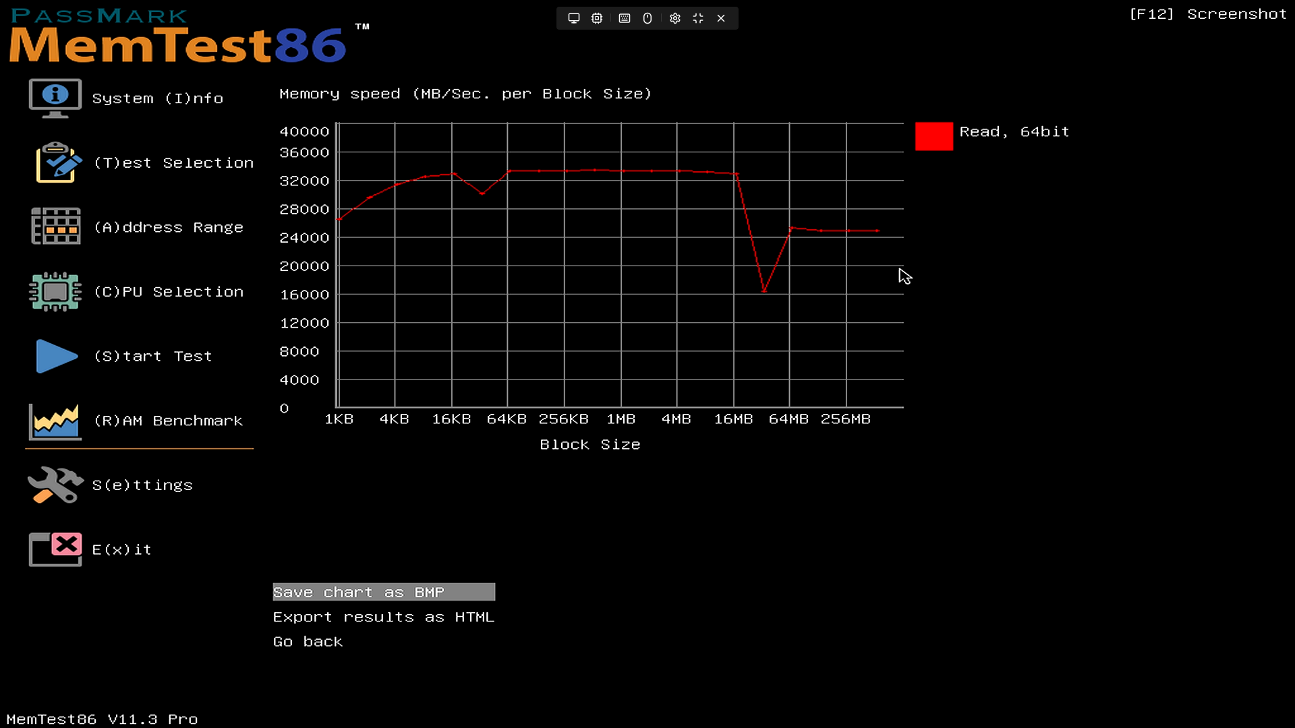Viewport: 1295px width, 728px height.
Task: Click the chip icon in top toolbar
Action: click(x=597, y=18)
